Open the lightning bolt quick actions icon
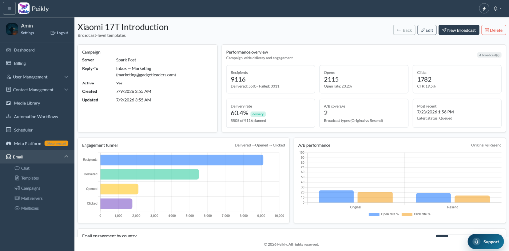This screenshot has width=509, height=251. click(x=484, y=9)
